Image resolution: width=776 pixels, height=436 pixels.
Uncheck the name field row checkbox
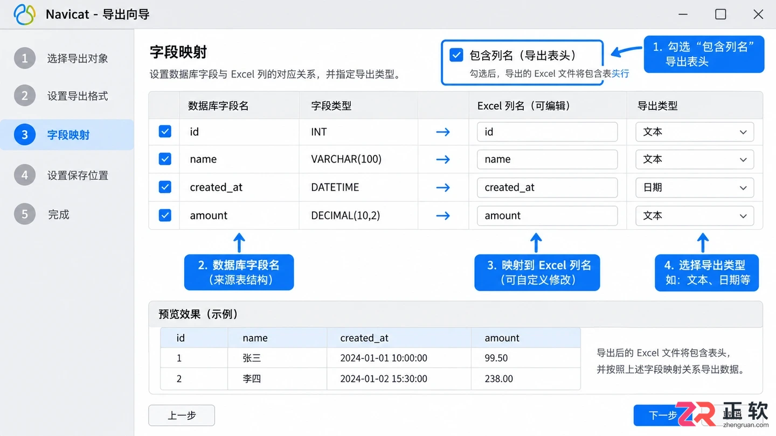(x=165, y=159)
